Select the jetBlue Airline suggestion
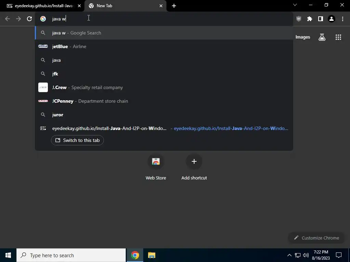 [x=164, y=46]
